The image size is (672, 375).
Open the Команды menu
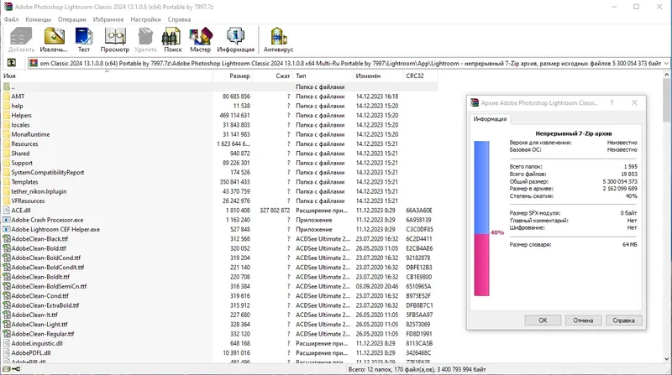[x=38, y=19]
